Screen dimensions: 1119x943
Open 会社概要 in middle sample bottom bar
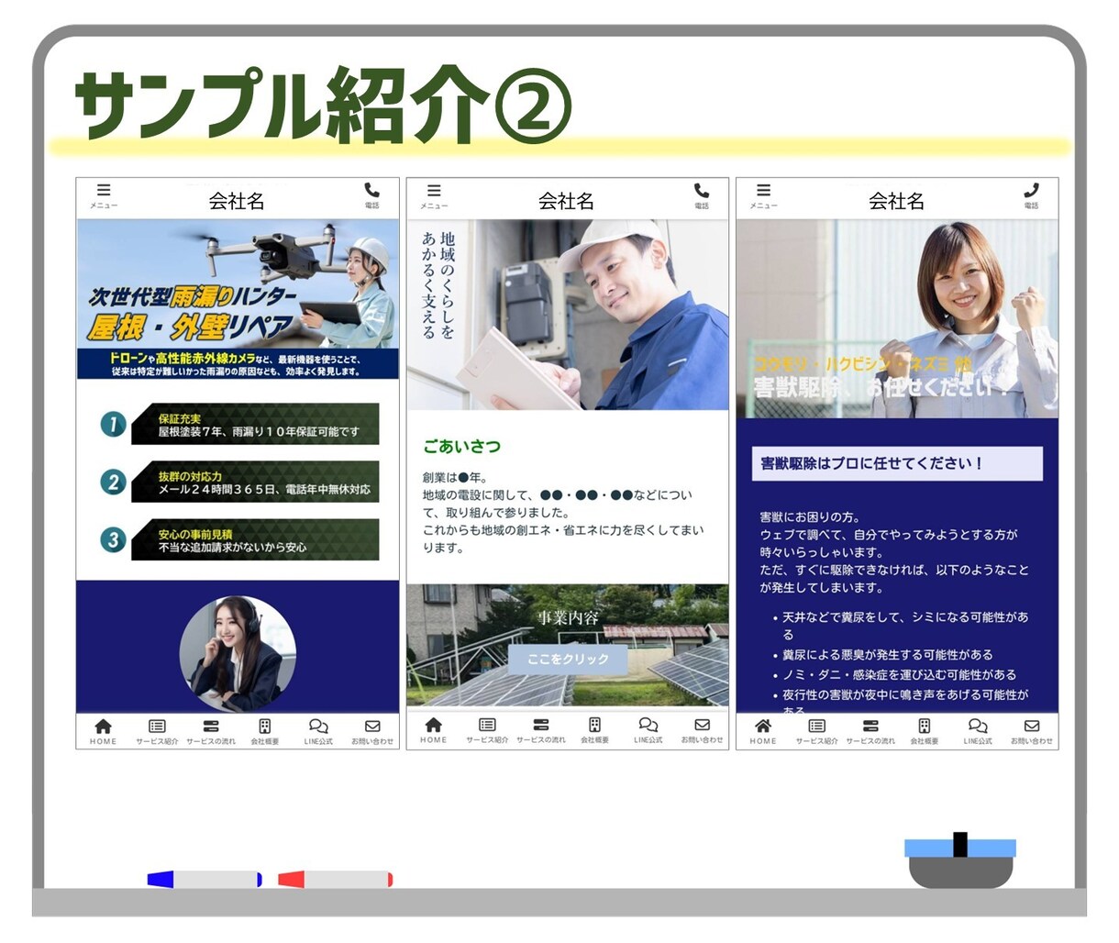[594, 730]
